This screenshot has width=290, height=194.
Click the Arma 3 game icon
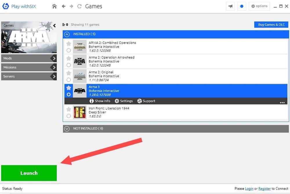(x=80, y=91)
